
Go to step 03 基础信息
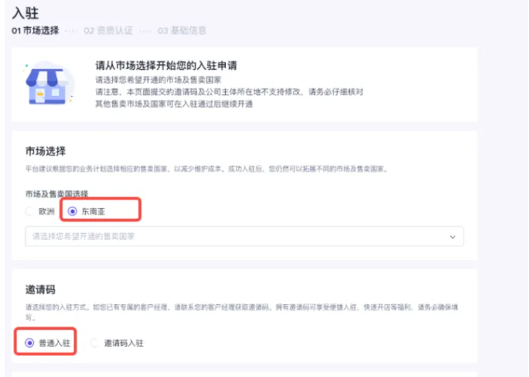(182, 31)
